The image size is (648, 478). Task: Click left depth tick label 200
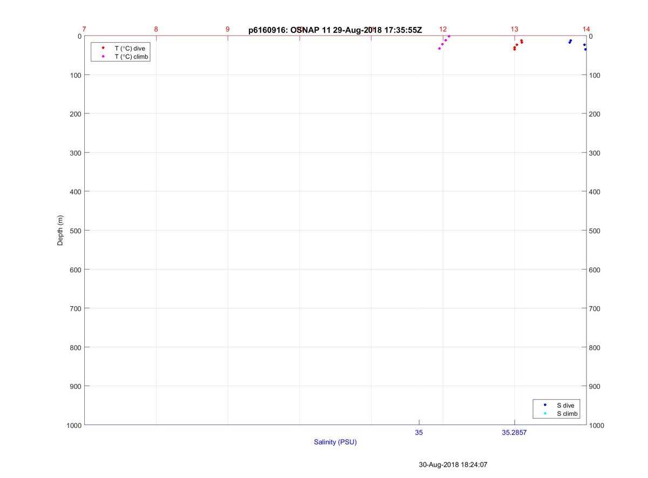coord(76,114)
